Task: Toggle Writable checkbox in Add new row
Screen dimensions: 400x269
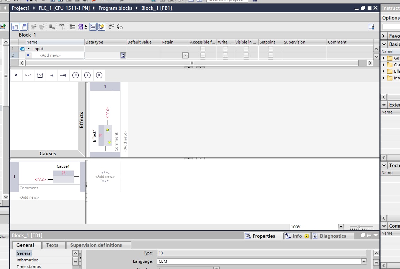Action: (x=225, y=55)
